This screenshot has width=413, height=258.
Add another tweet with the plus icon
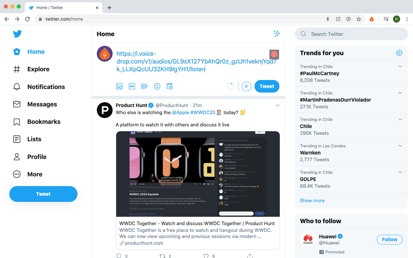247,86
